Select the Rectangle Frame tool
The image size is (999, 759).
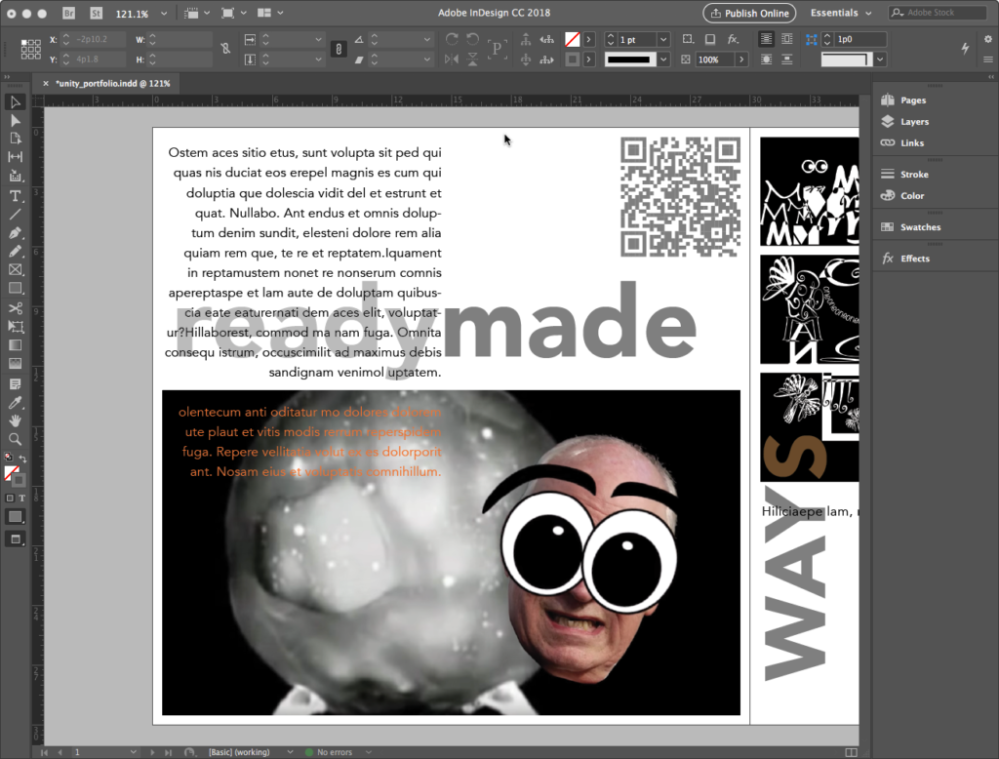pos(16,270)
